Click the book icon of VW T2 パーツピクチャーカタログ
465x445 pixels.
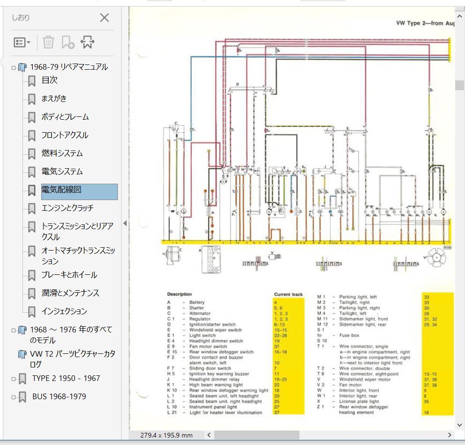tap(22, 354)
